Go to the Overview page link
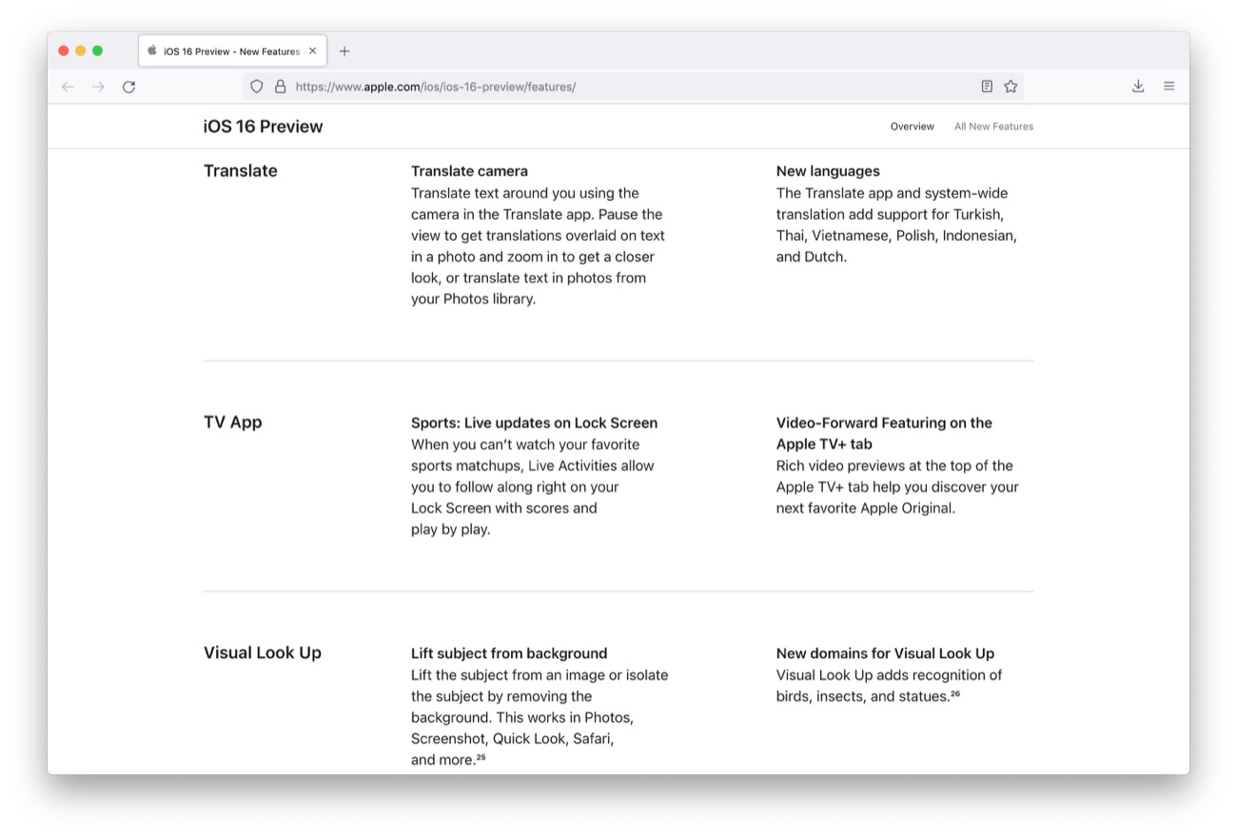 point(912,127)
